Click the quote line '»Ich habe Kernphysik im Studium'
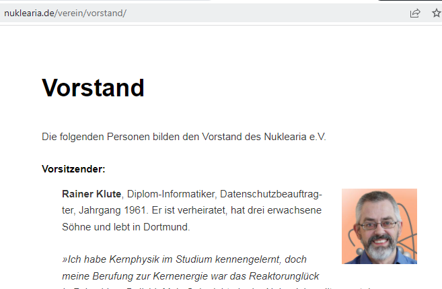The image size is (442, 289). pyautogui.click(x=184, y=259)
